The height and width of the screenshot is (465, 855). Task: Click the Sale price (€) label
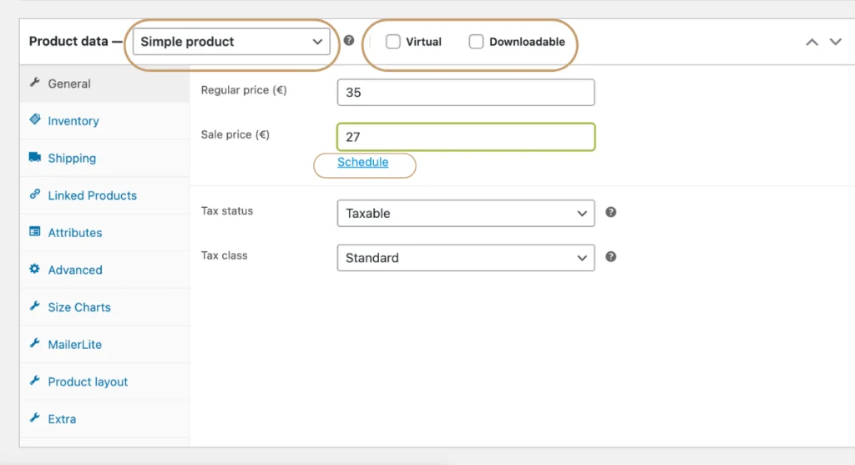[x=235, y=134]
